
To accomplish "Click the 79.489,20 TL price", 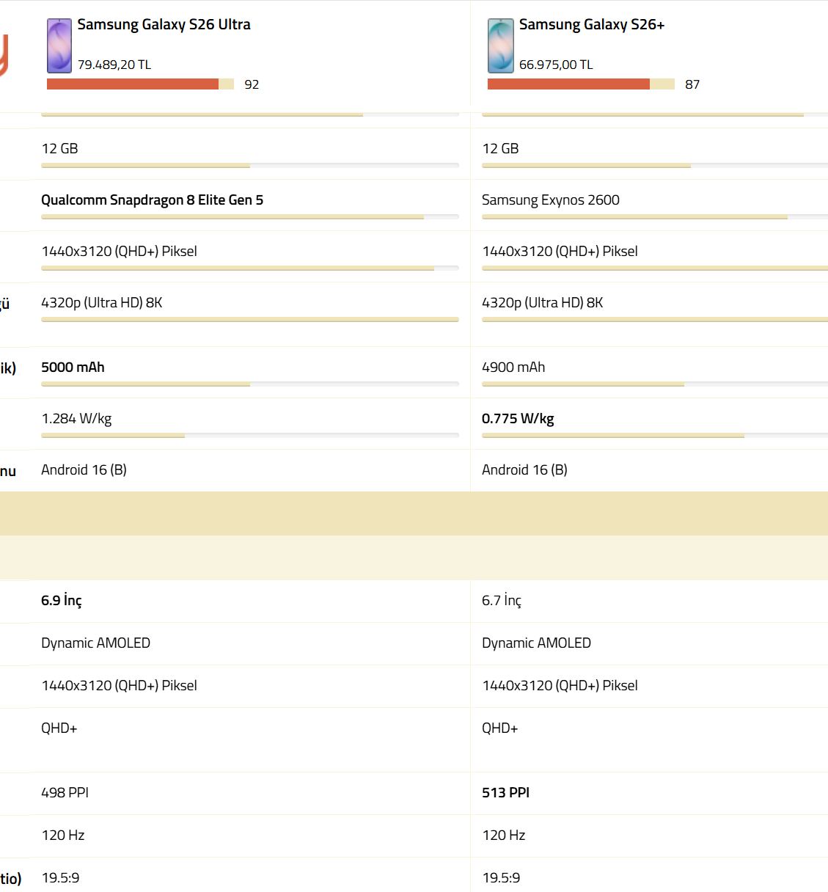I will click(114, 65).
